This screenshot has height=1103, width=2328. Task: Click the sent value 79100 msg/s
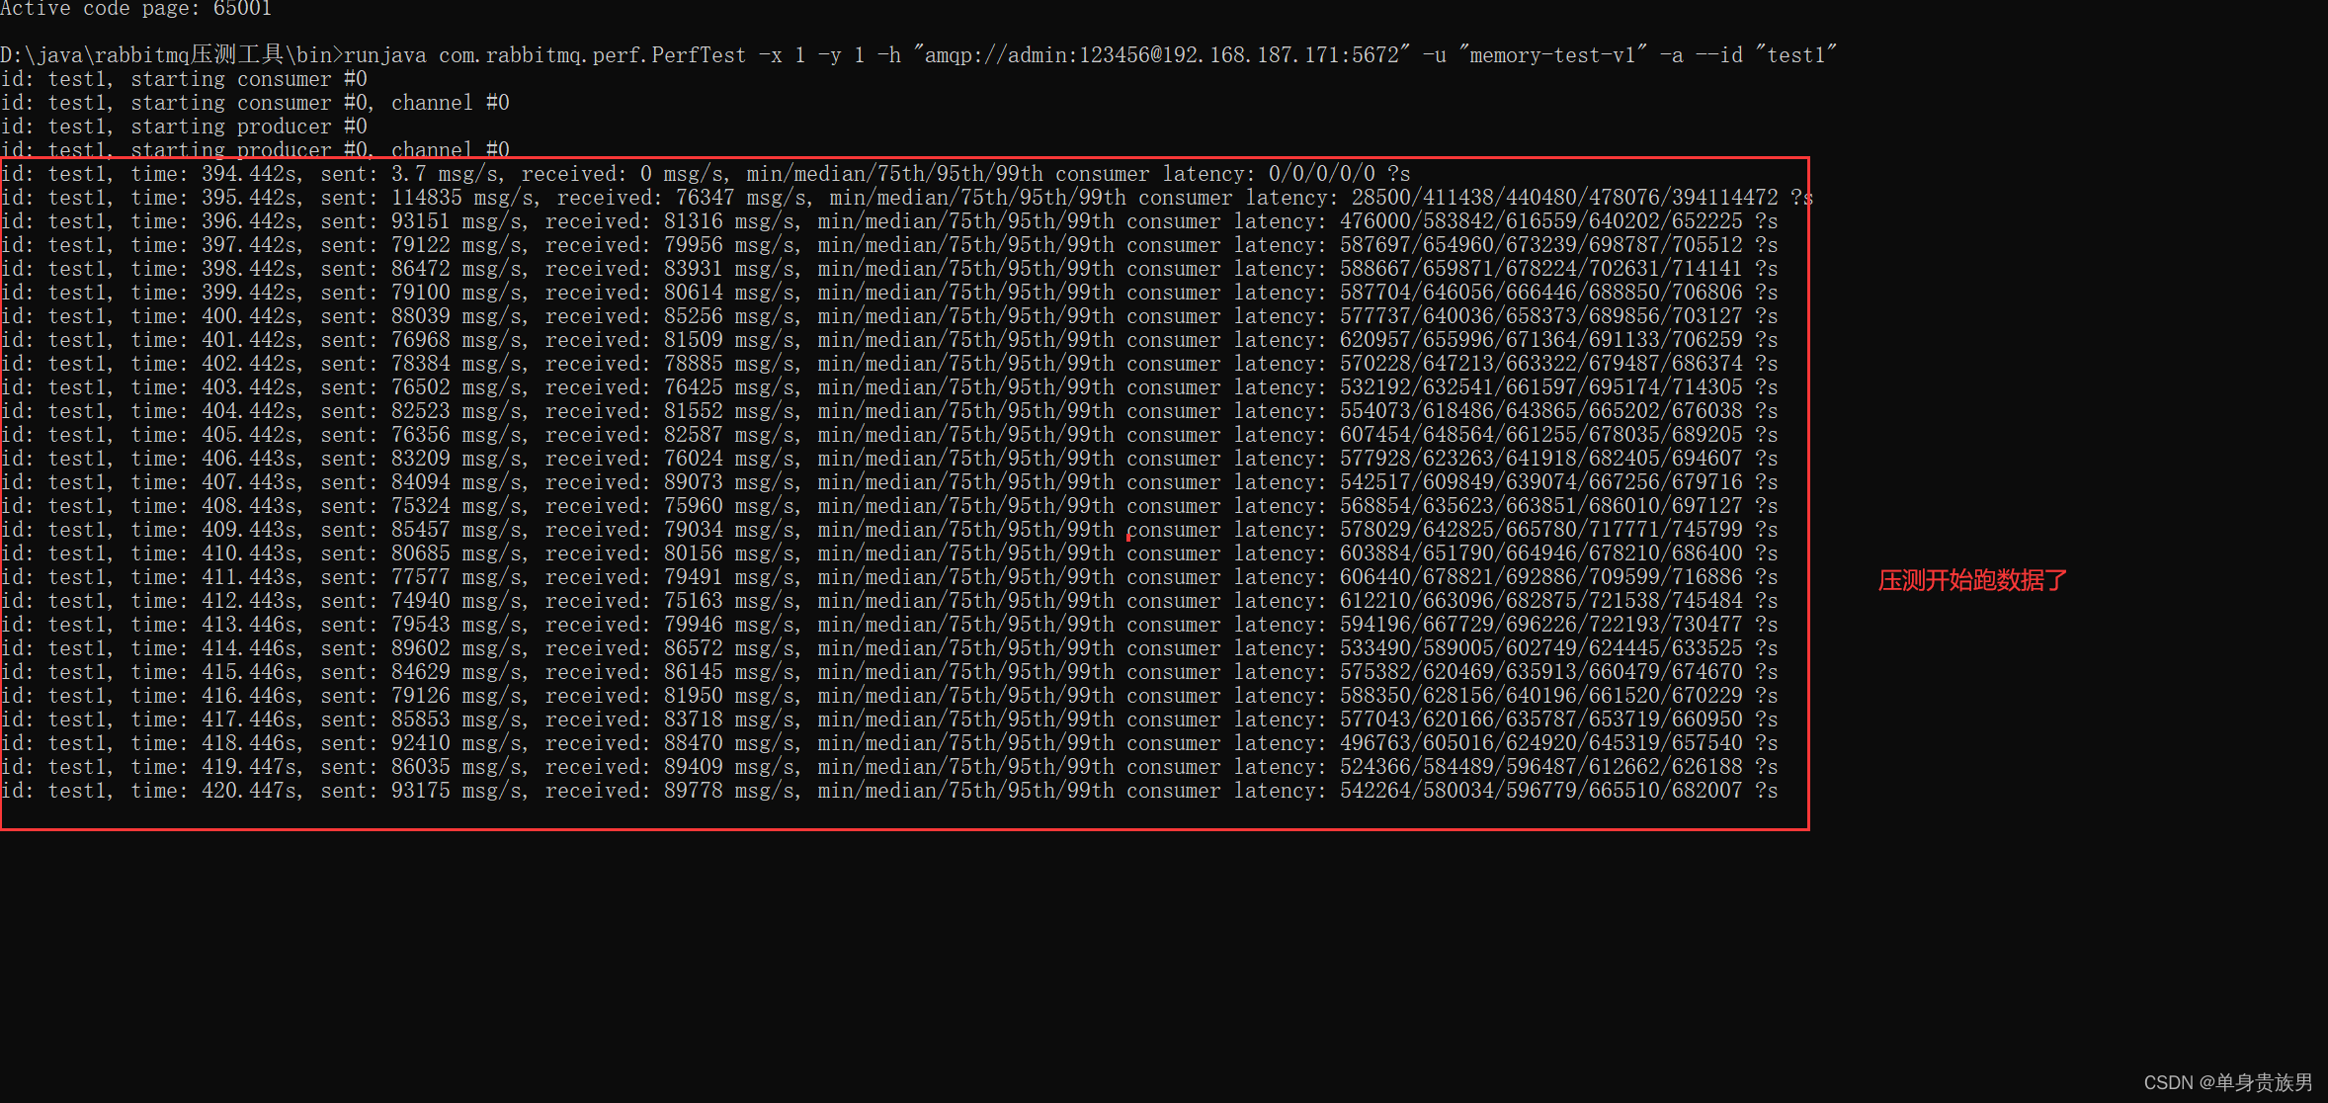pyautogui.click(x=457, y=293)
